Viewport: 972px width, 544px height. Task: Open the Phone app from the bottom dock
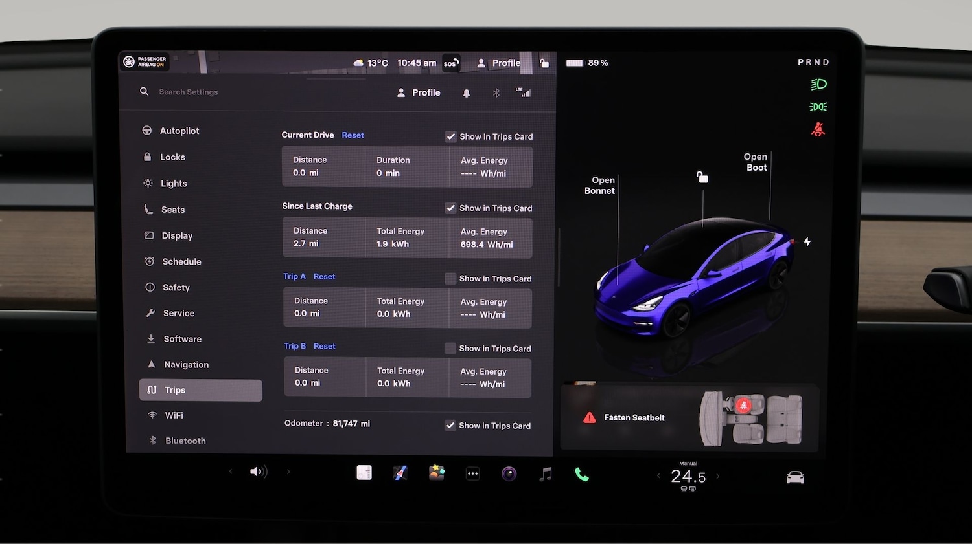click(x=581, y=474)
